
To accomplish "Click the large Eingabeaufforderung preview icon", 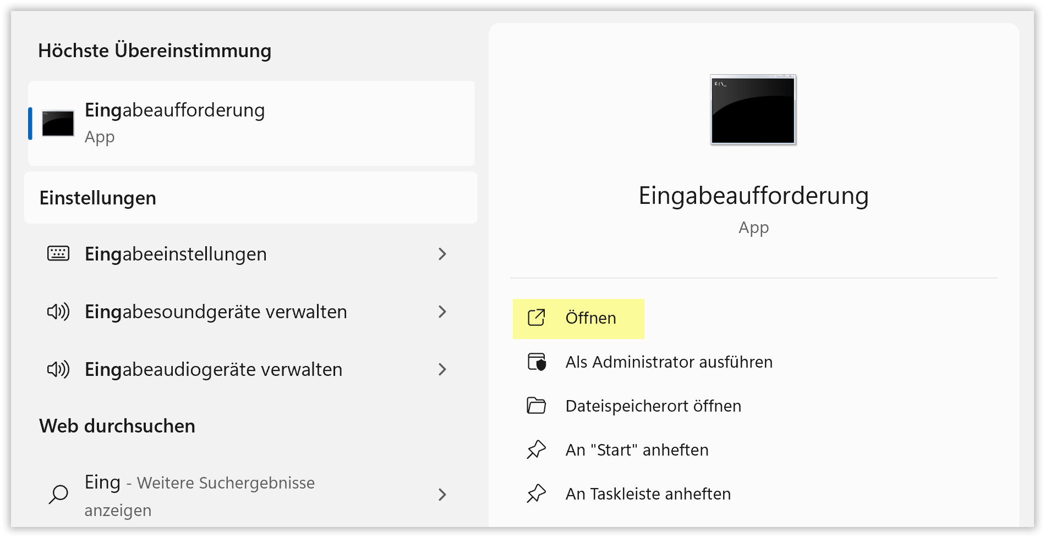I will pyautogui.click(x=753, y=110).
